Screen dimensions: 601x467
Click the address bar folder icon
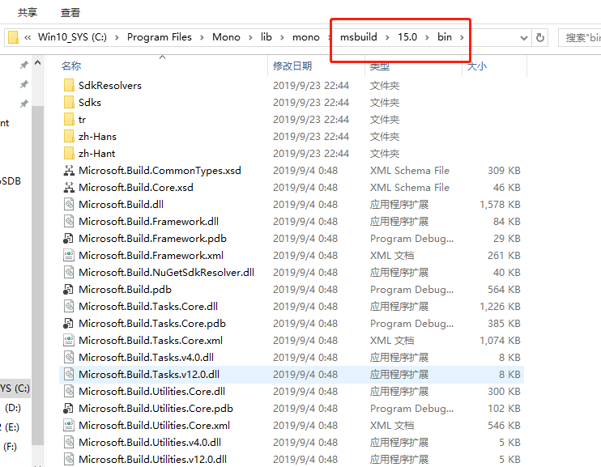pos(14,37)
